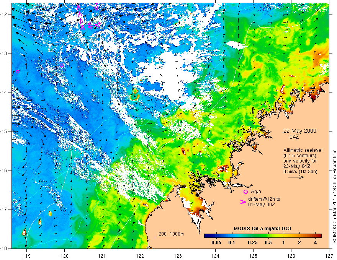
Task: Click the 'MODIS Chl-a mg/m3 OC3' colorbar title
Action: pos(262,229)
